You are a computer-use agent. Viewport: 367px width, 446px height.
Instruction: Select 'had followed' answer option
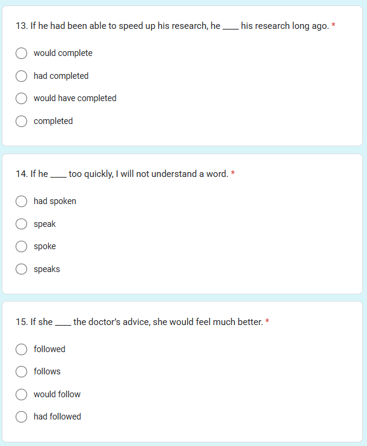point(21,417)
